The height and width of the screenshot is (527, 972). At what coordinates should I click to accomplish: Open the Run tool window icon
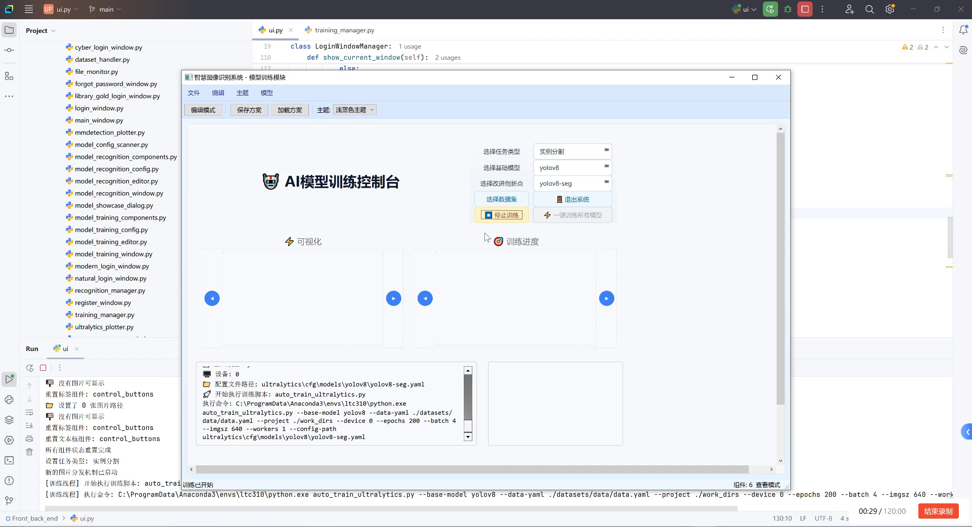click(x=9, y=379)
